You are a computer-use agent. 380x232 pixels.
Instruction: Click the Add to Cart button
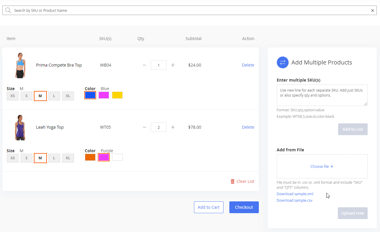208,207
